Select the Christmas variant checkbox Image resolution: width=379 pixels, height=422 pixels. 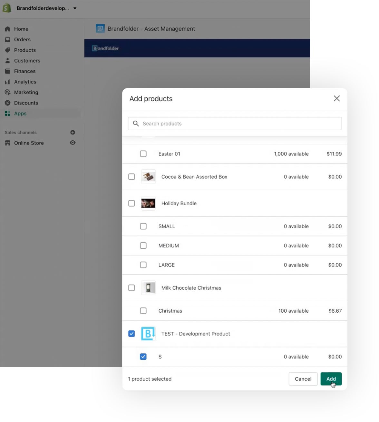(x=143, y=311)
